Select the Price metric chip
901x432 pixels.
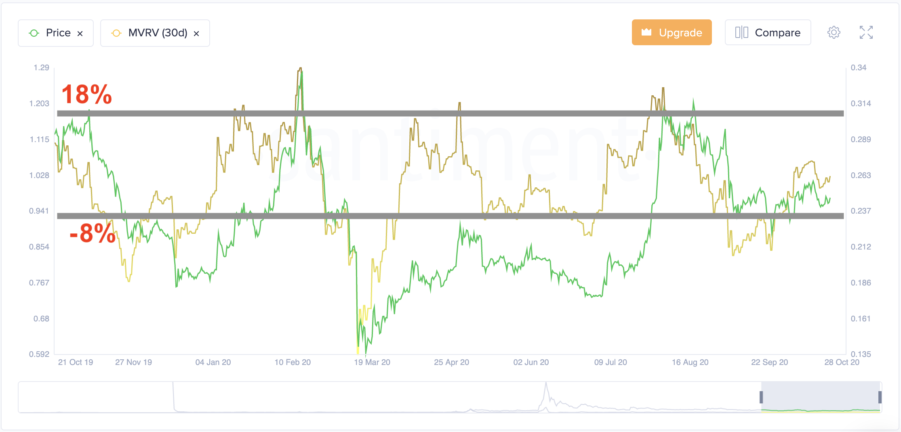[x=56, y=33]
